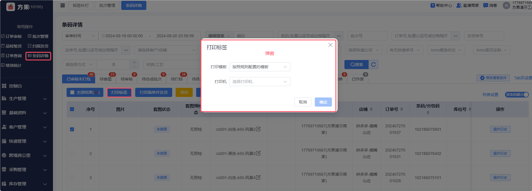Close the 打印标签 dialog
Screen dimensions: 532x191
(x=330, y=45)
